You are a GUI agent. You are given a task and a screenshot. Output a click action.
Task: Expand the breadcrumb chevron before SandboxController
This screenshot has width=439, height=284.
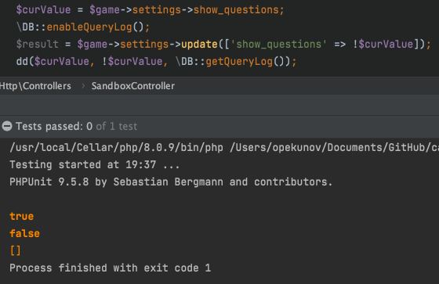83,86
